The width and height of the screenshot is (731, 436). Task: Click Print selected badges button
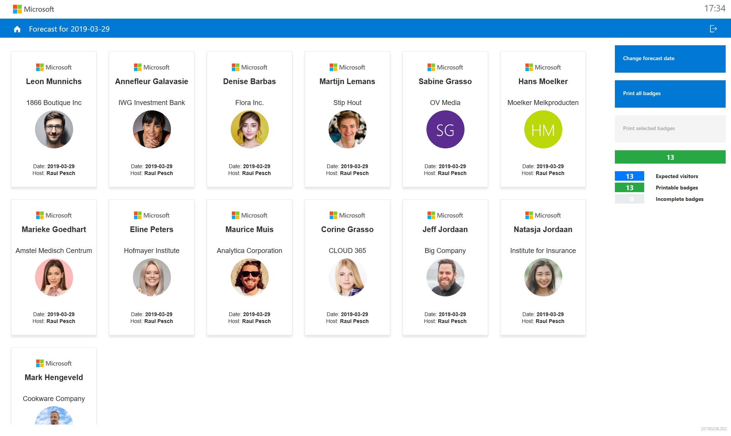point(670,129)
